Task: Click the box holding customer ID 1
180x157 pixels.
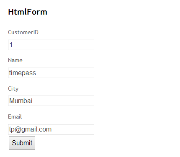Action: 51,45
